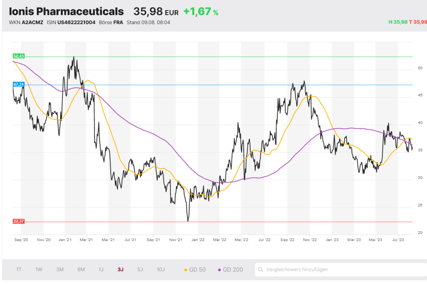
Task: Toggle the GD 200 moving average
Action: 231,270
